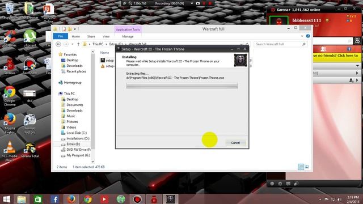This screenshot has width=363, height=204.
Task: Open File Explorer on taskbar
Action: coord(22,199)
